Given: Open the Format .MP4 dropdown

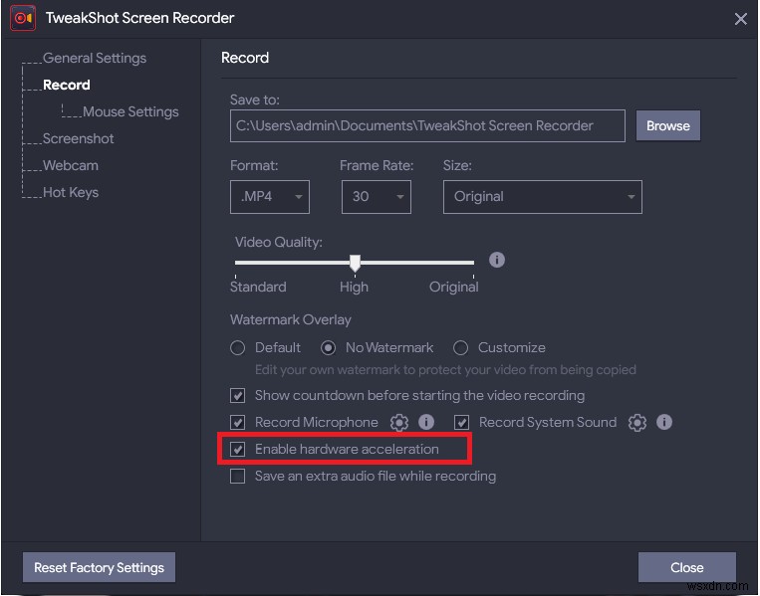Looking at the screenshot, I should [x=270, y=197].
